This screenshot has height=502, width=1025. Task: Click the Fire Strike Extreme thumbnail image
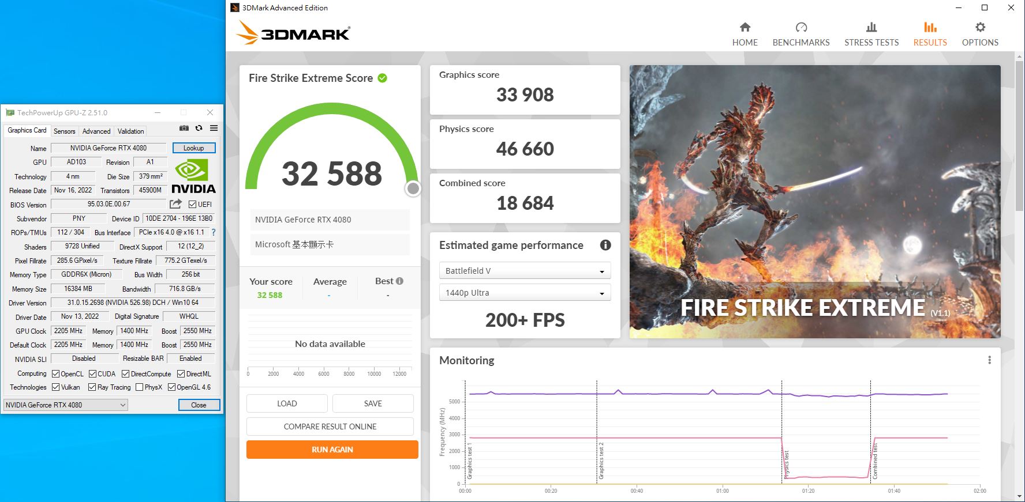tap(815, 202)
